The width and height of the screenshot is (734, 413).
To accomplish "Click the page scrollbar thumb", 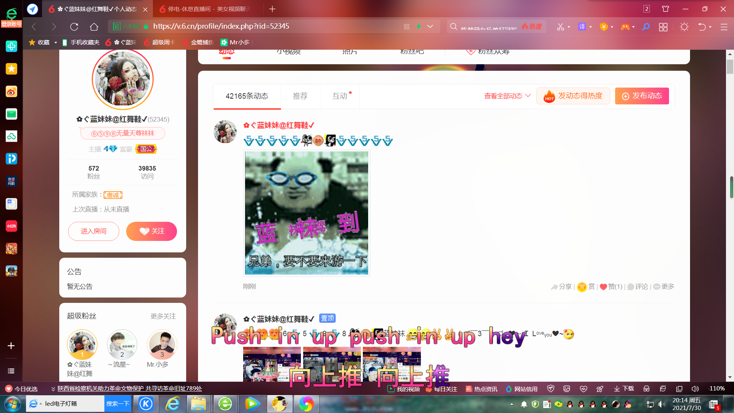I will point(730,67).
